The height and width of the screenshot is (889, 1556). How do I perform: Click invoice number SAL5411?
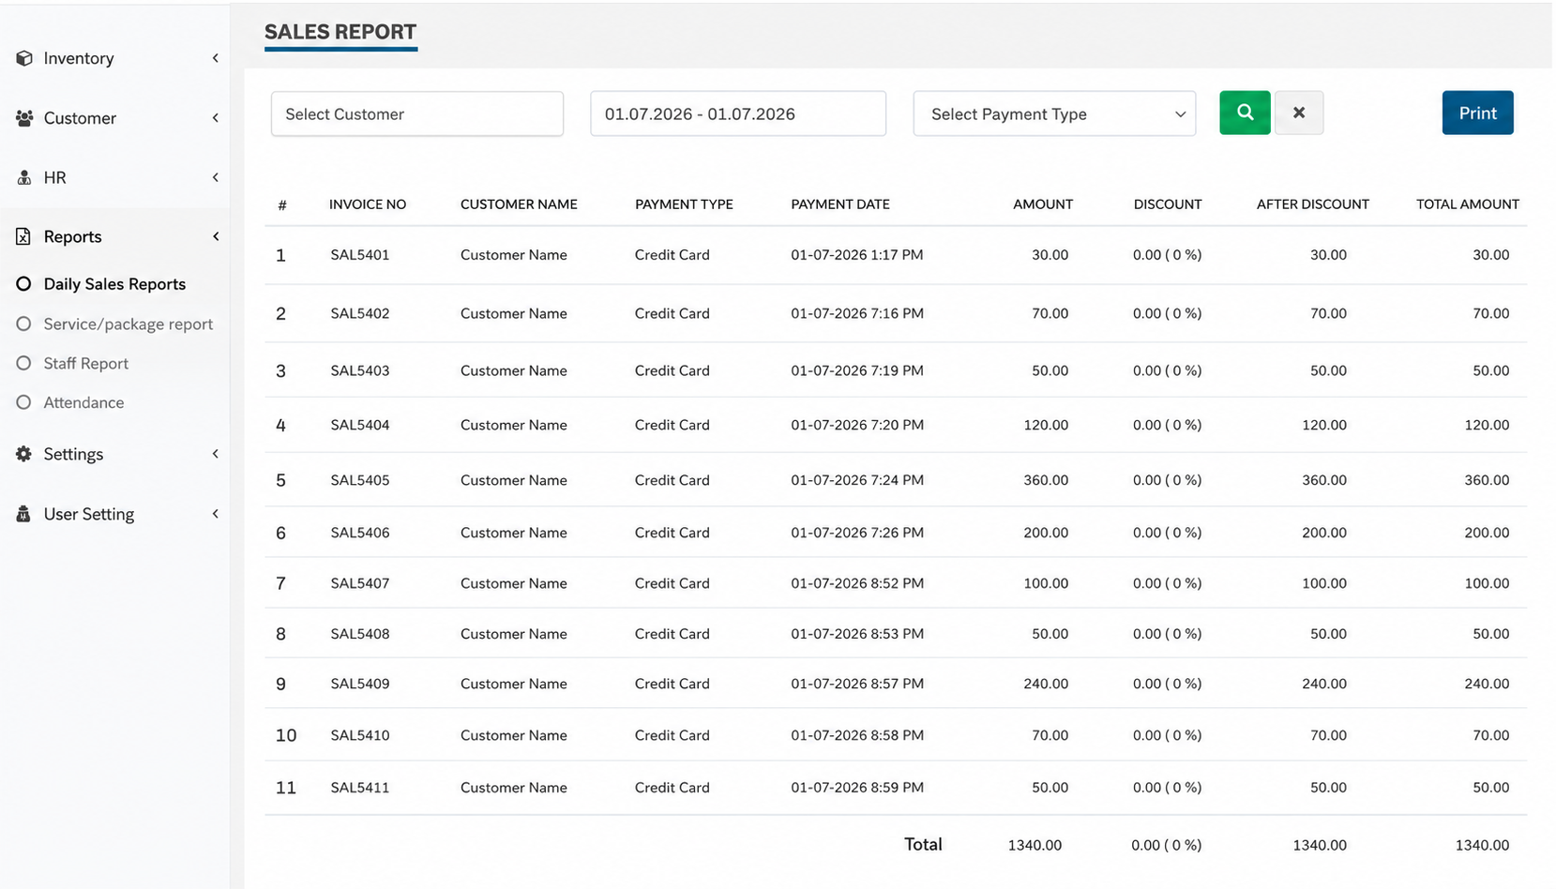point(360,788)
